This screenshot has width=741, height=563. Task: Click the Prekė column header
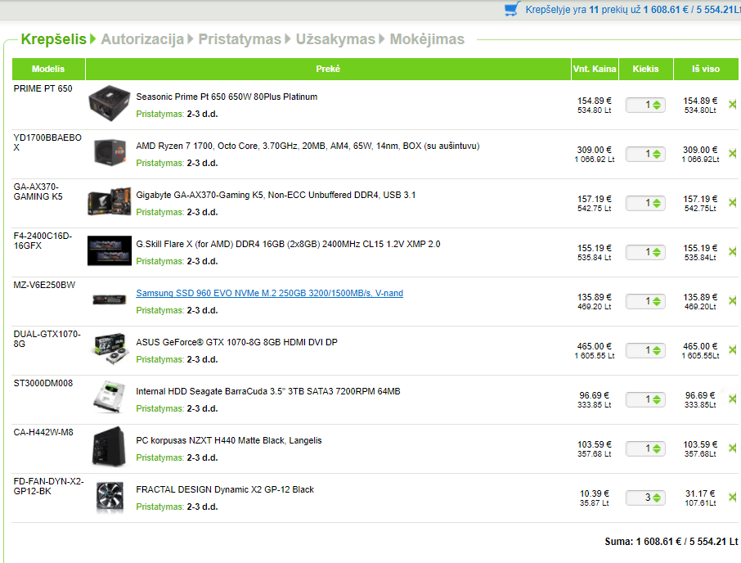point(328,69)
